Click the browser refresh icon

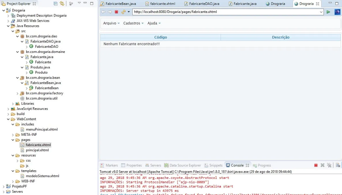123,12
